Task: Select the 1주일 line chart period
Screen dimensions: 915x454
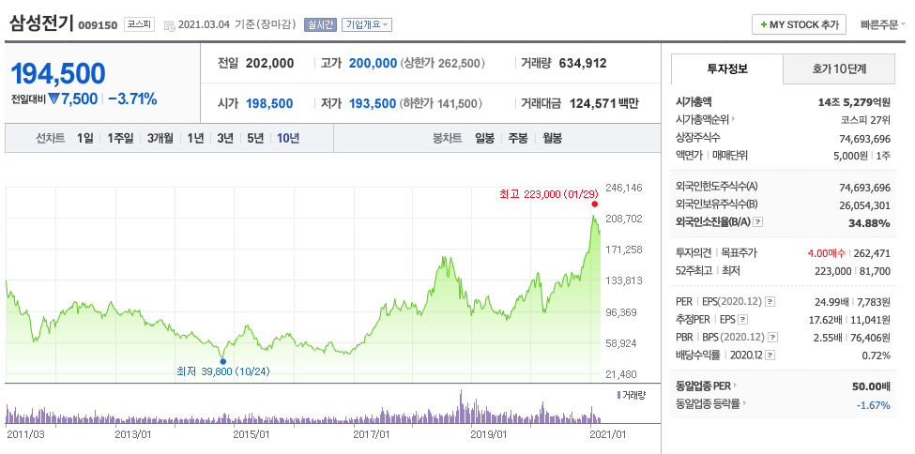Action: coord(120,138)
